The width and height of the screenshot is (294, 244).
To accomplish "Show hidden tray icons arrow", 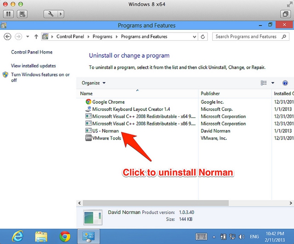I will point(214,237).
